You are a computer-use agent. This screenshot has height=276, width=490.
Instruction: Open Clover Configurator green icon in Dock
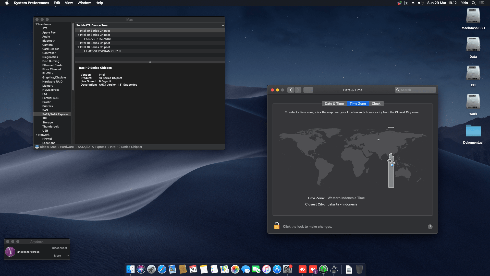pyautogui.click(x=323, y=269)
